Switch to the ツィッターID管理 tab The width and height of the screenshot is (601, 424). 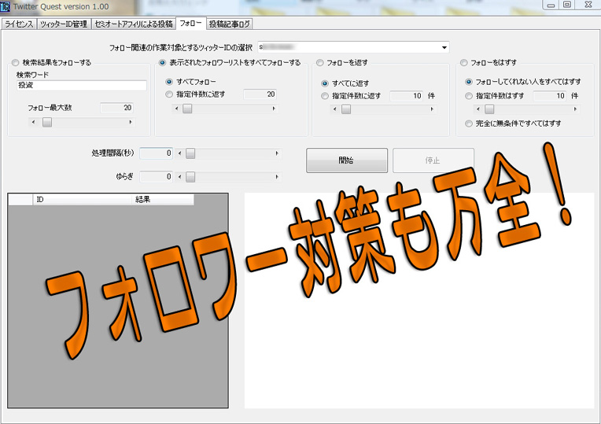coord(64,24)
